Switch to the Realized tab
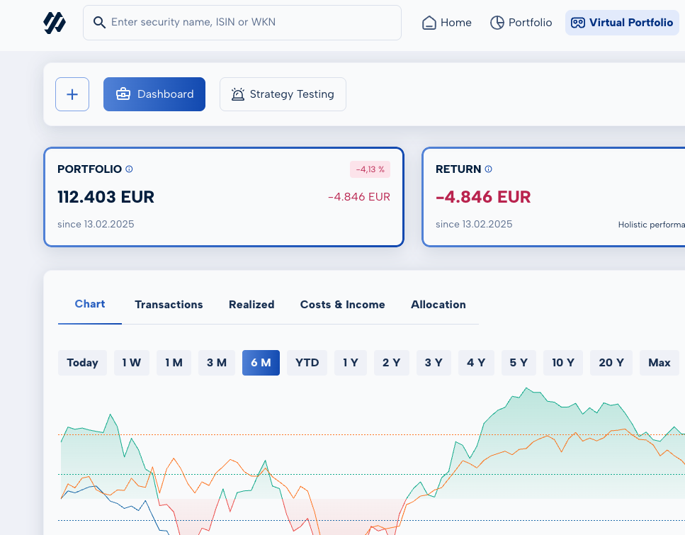Screen dimensions: 685x535 click(251, 305)
